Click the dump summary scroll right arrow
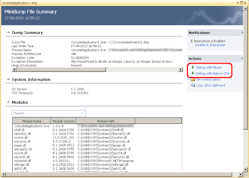 [181, 69]
